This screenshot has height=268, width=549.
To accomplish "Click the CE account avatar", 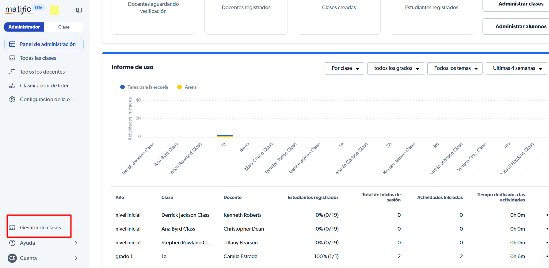I will 12,258.
